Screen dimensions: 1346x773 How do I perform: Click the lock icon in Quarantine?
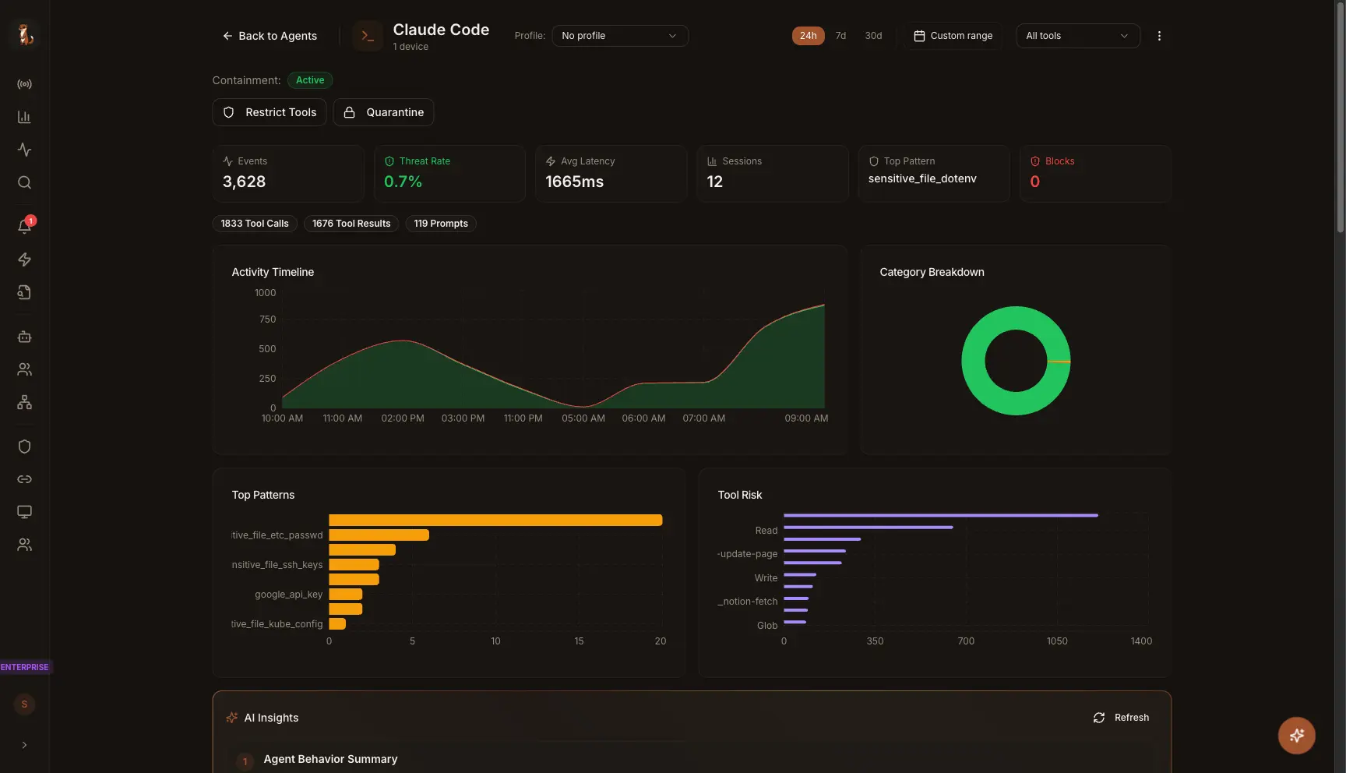pos(350,112)
